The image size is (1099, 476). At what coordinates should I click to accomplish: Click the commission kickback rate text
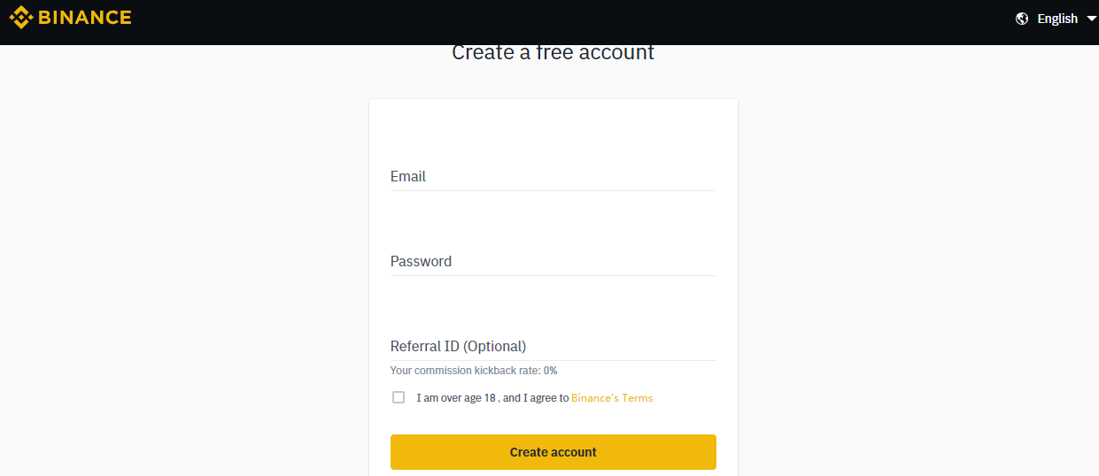point(474,371)
